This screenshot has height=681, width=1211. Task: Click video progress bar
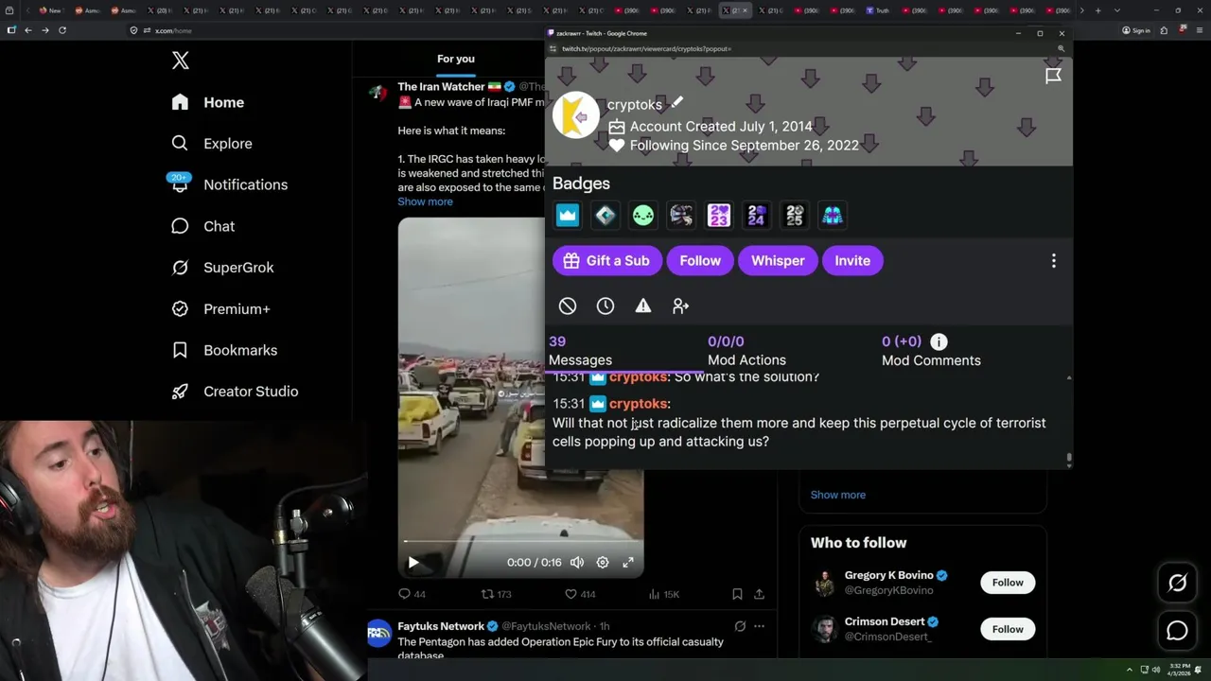coord(520,542)
